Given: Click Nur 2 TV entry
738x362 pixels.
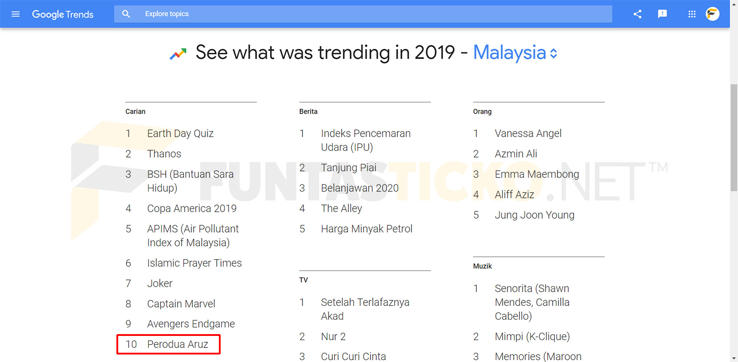Looking at the screenshot, I should (x=333, y=337).
